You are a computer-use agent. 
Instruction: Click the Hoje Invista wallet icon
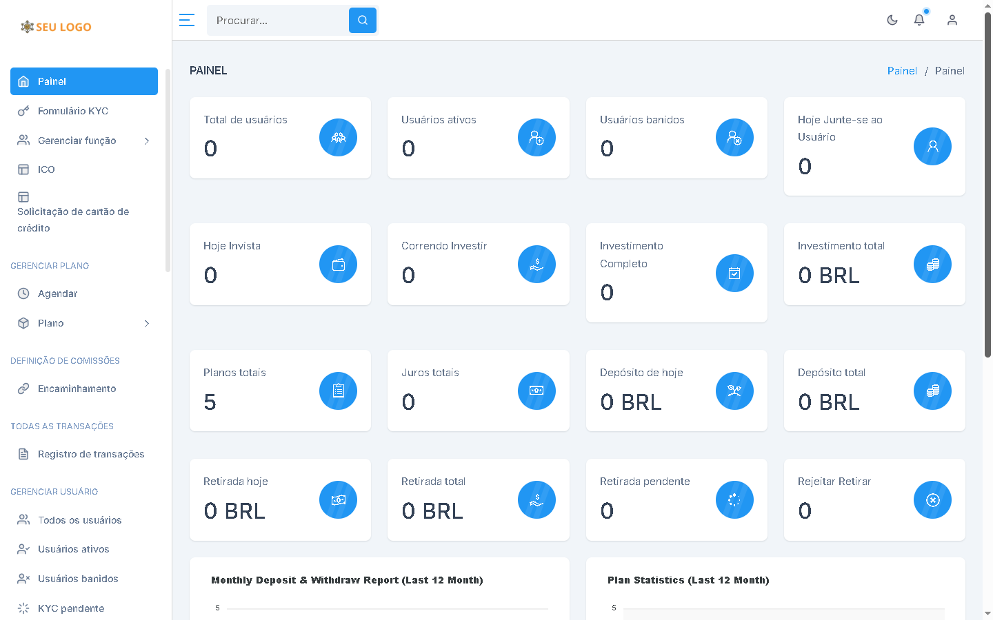click(x=338, y=265)
